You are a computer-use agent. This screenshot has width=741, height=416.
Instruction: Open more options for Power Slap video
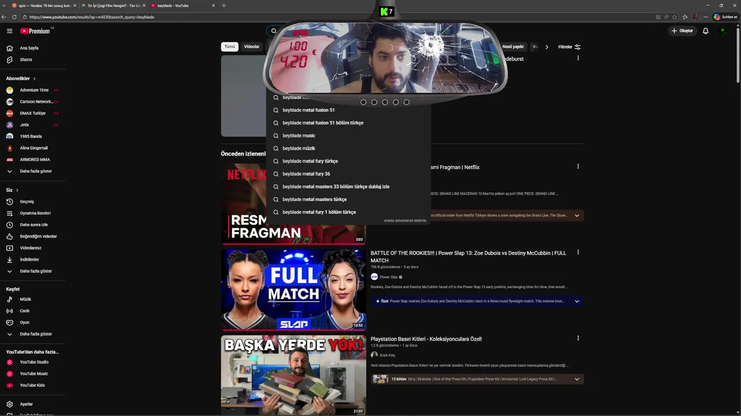click(x=578, y=252)
